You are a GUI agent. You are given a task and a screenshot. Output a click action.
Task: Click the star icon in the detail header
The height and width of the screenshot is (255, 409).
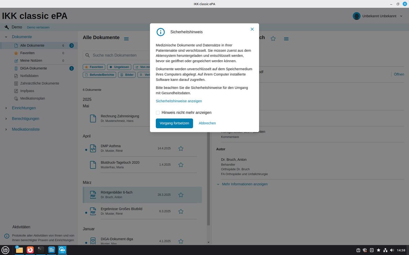click(273, 38)
